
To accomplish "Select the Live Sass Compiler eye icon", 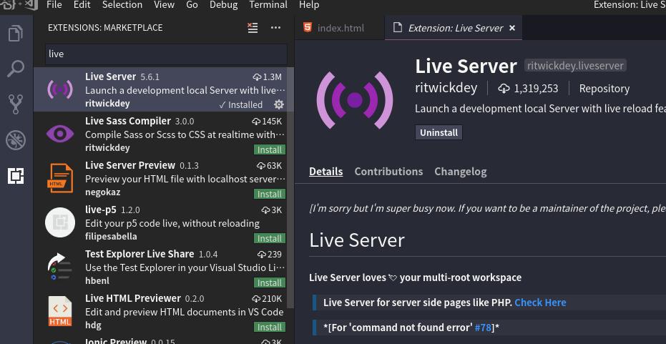I will click(x=60, y=134).
